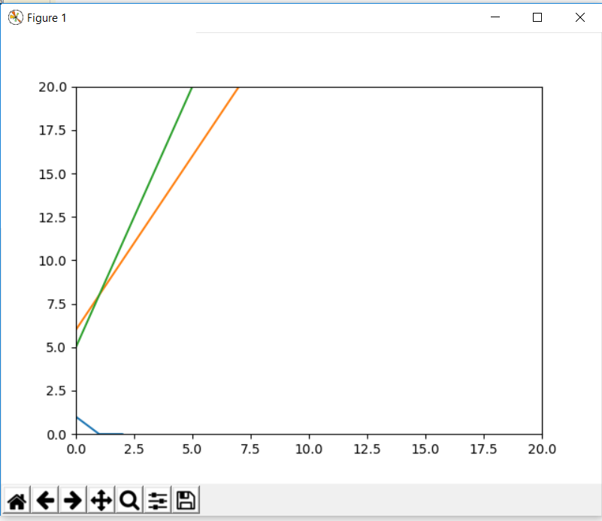Viewport: 602px width, 521px height.
Task: Click x-axis label 12.5
Action: pyautogui.click(x=367, y=449)
